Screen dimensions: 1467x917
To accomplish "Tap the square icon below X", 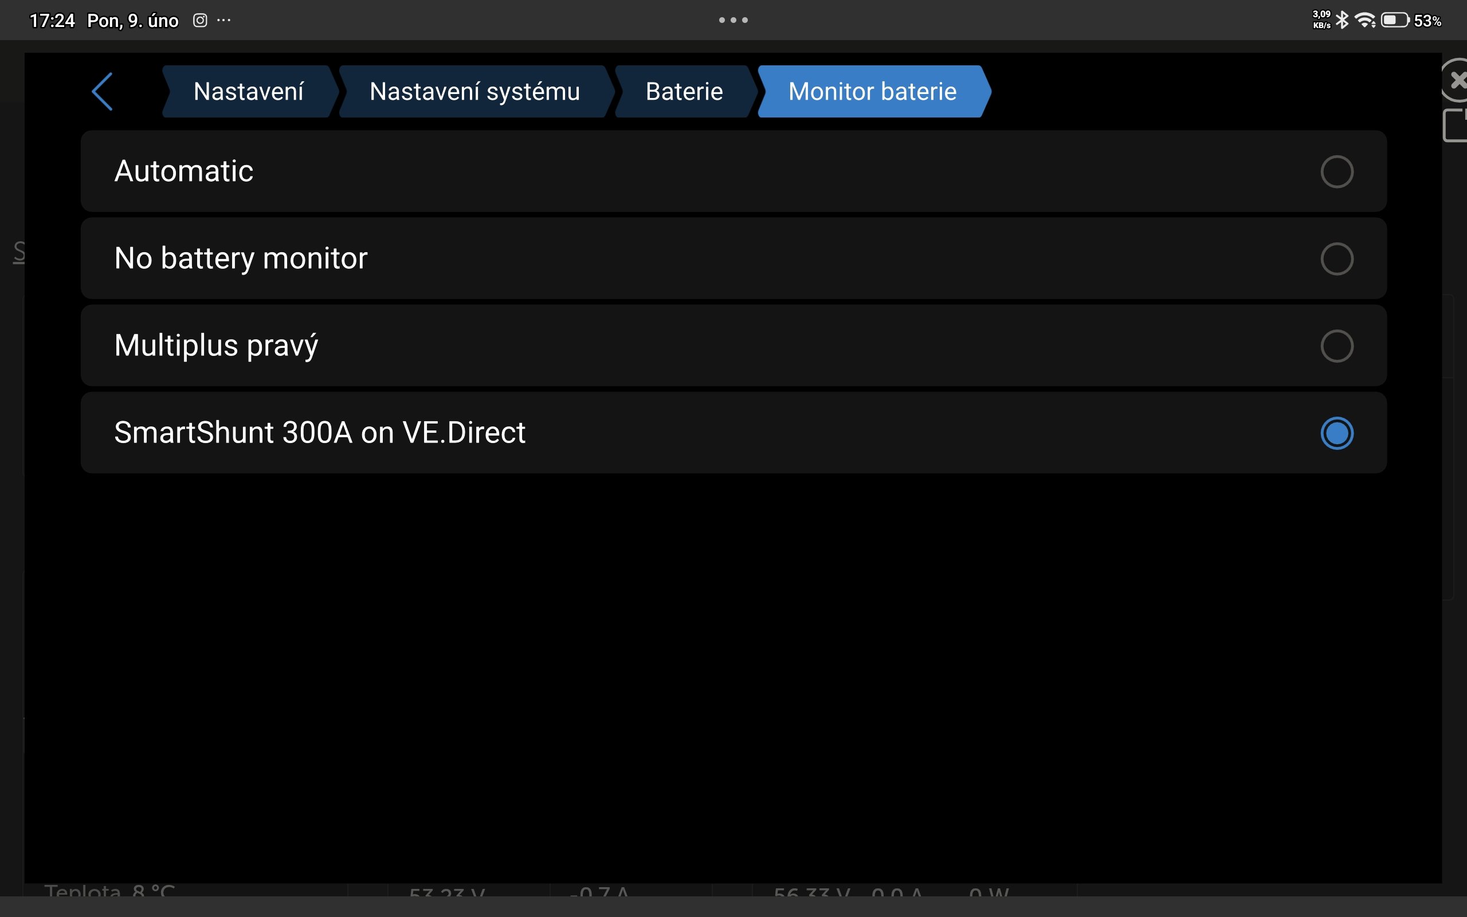I will pyautogui.click(x=1456, y=126).
